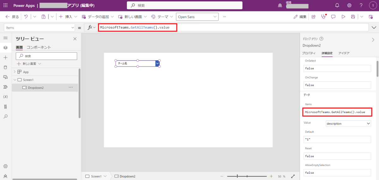Click the 戻る back button
Screen dimensions: 379x180
(x=12, y=17)
